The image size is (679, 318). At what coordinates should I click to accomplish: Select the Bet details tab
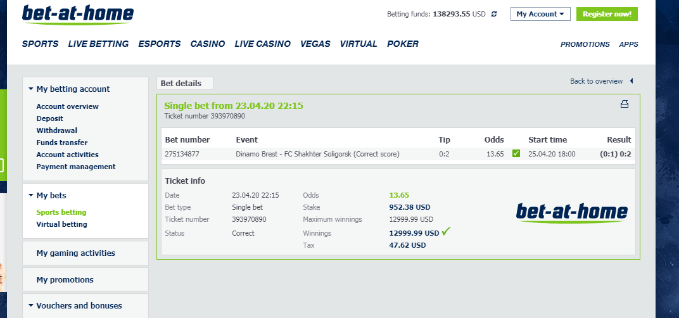(185, 83)
